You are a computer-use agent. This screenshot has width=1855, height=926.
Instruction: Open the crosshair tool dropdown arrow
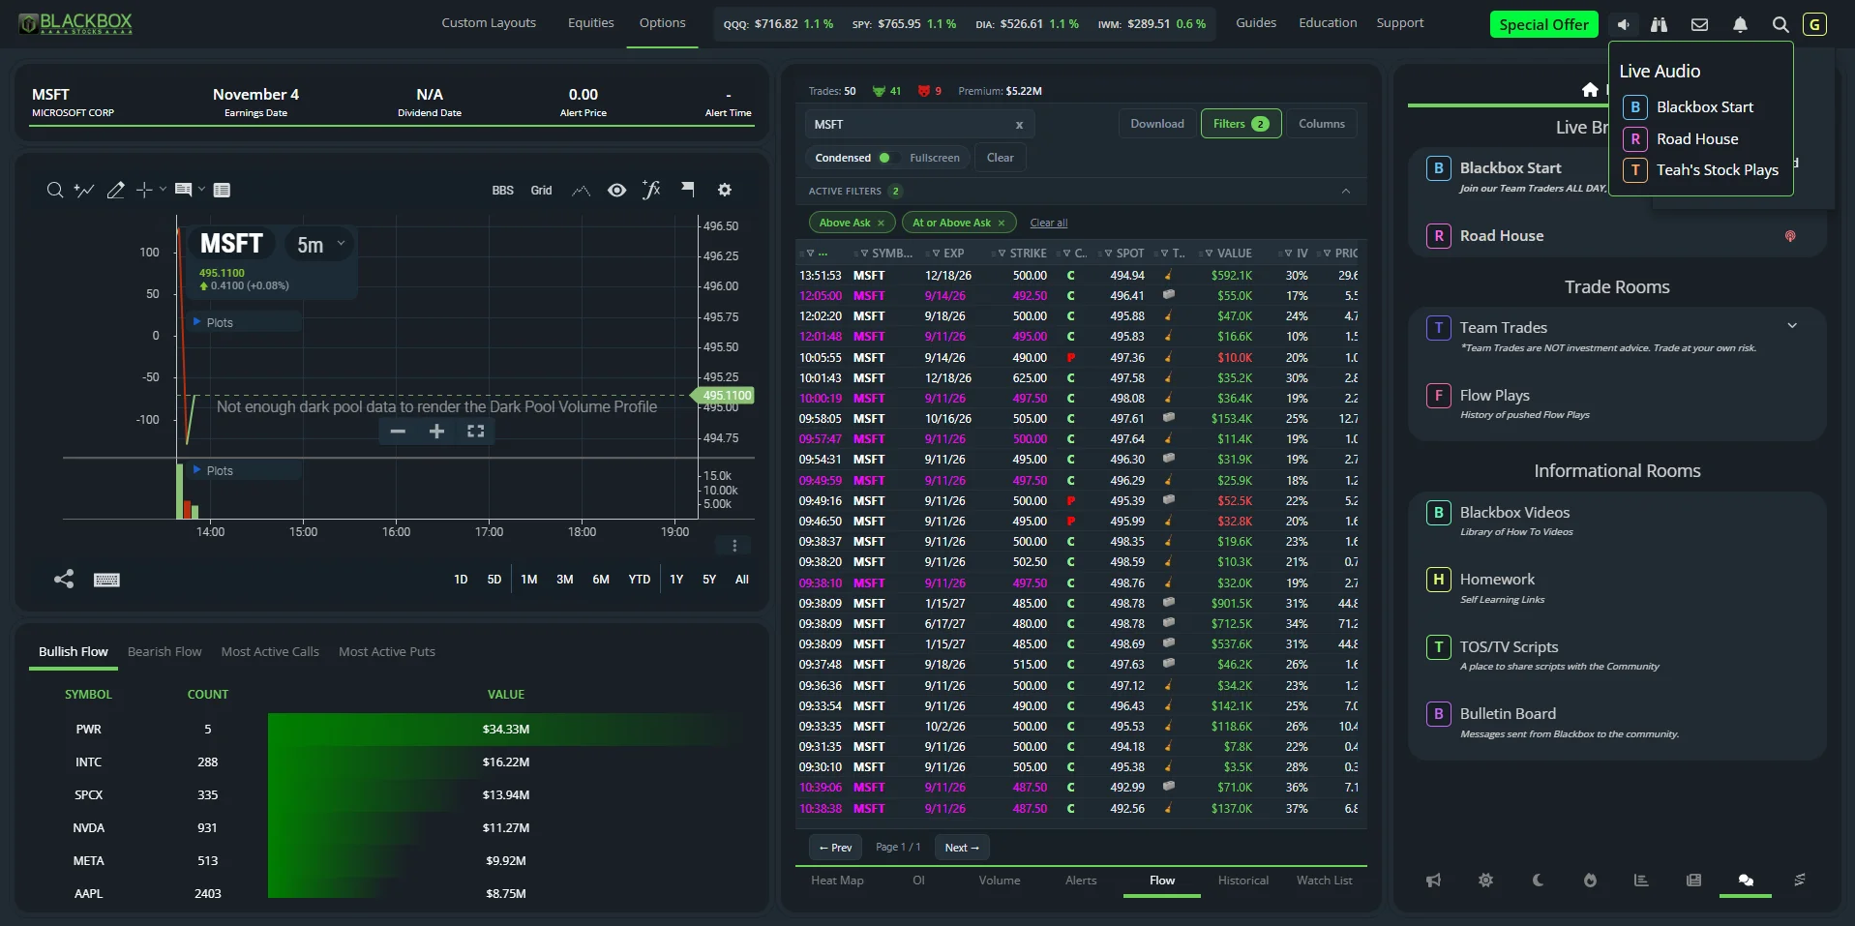point(163,189)
